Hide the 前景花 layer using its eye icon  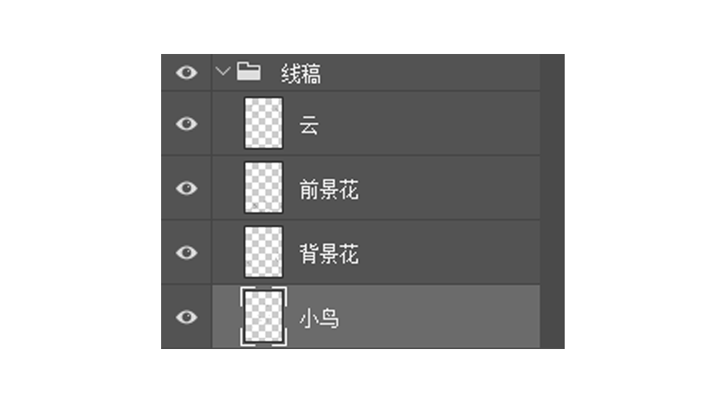point(186,189)
